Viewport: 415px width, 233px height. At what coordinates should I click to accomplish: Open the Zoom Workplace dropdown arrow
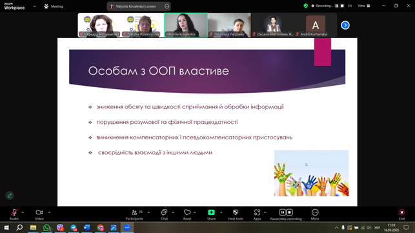point(34,6)
